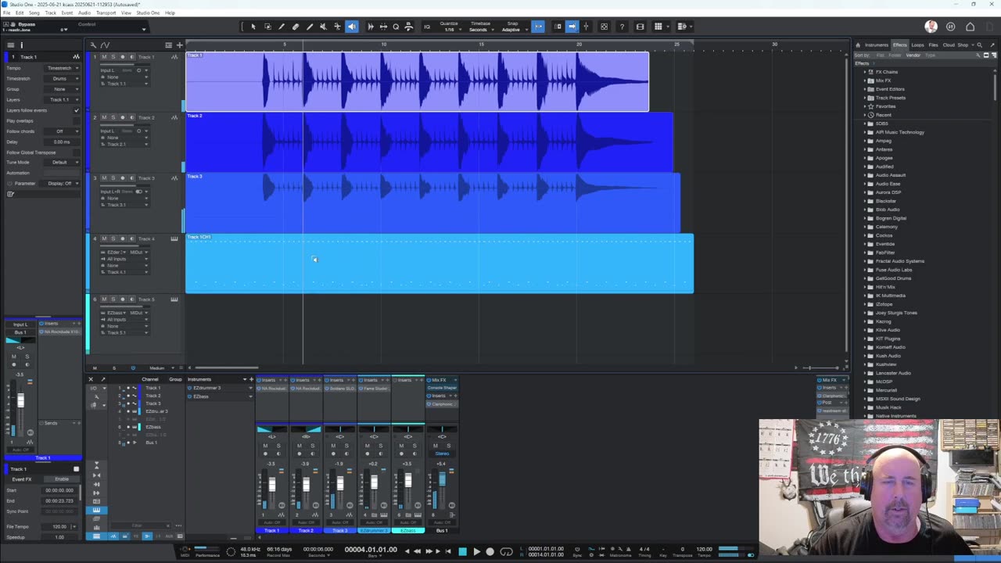Image resolution: width=1001 pixels, height=563 pixels.
Task: Toggle Layers follow events checkbox
Action: 77,110
